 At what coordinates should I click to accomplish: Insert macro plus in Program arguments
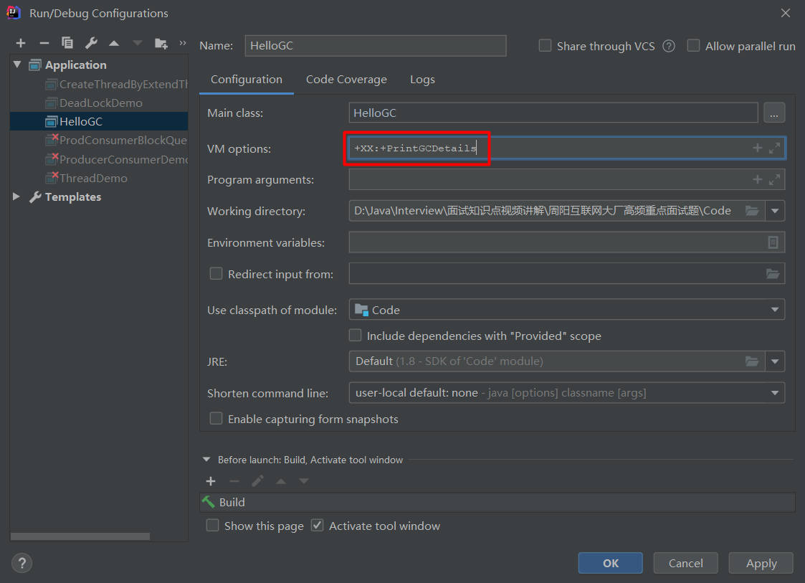[x=757, y=179]
